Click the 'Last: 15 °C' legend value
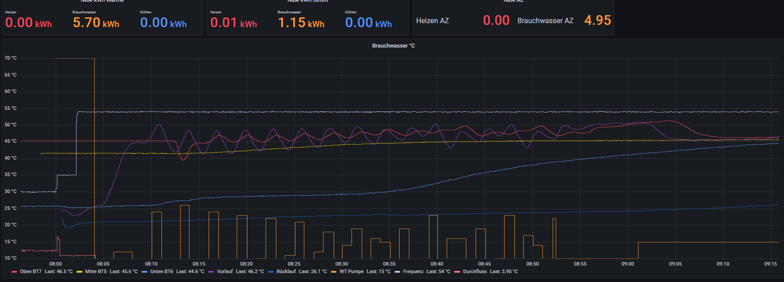The image size is (784, 282). pos(379,271)
